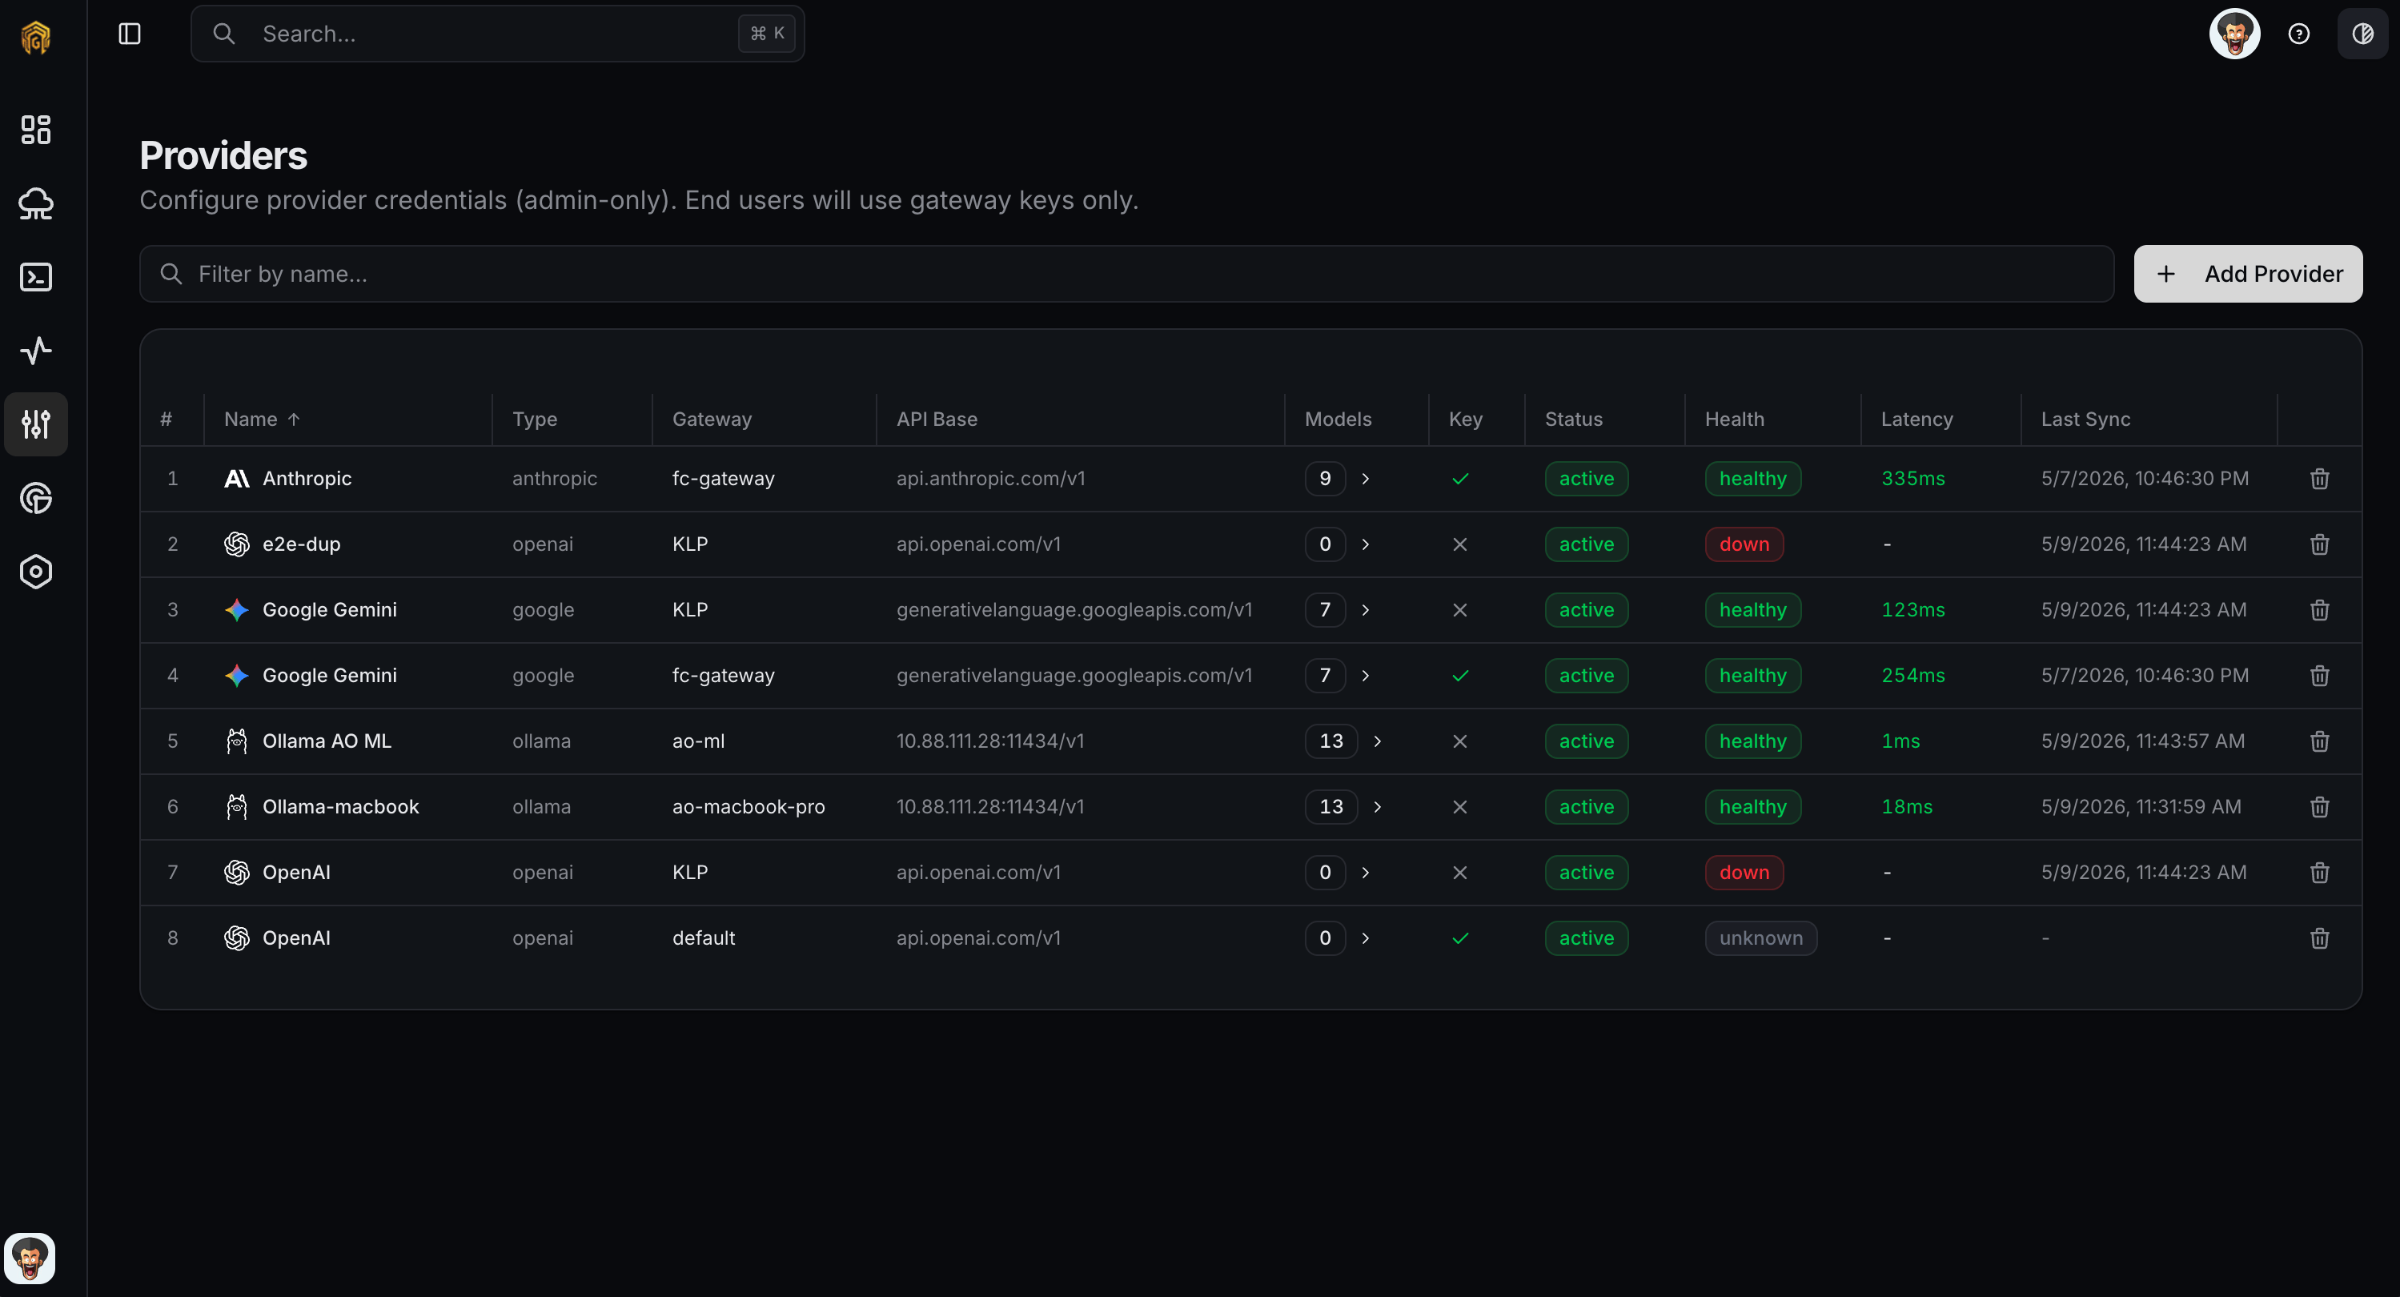Focus the Filter by name field

click(x=1126, y=274)
